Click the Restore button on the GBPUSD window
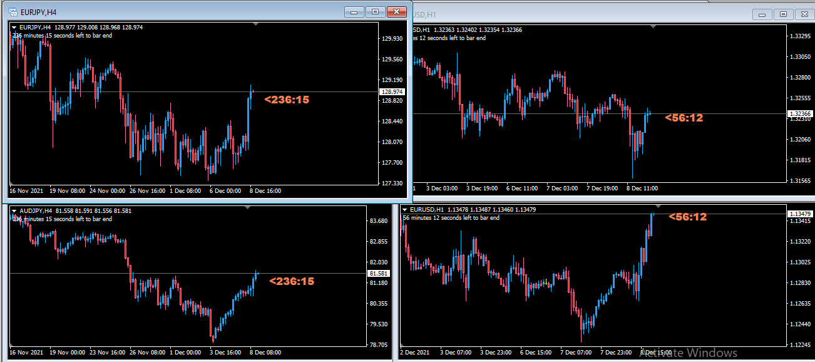Image resolution: width=815 pixels, height=362 pixels. [783, 13]
